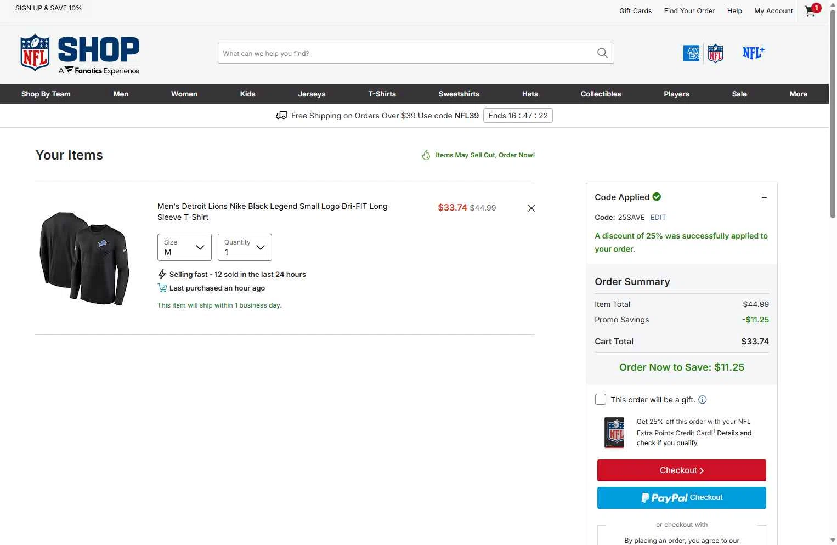This screenshot has width=837, height=545.
Task: Click the page vertical scrollbar
Action: click(833, 115)
